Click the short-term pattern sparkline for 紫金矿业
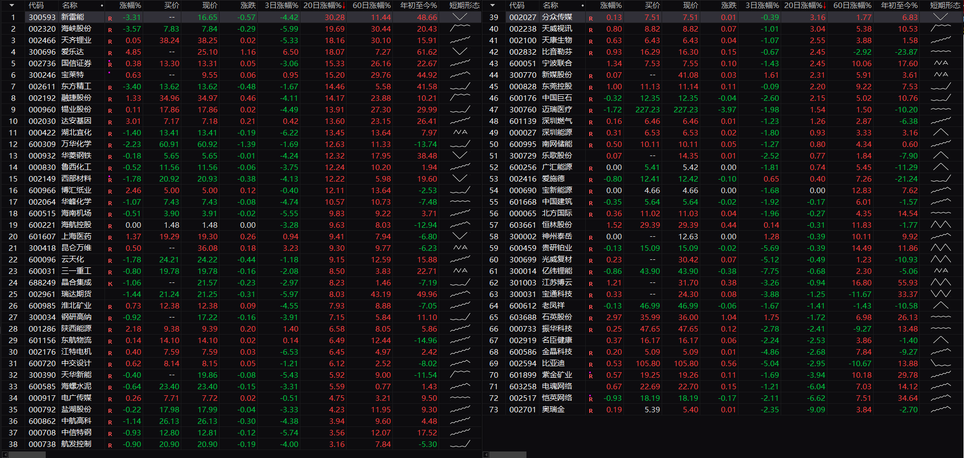Image resolution: width=964 pixels, height=458 pixels. click(x=940, y=375)
